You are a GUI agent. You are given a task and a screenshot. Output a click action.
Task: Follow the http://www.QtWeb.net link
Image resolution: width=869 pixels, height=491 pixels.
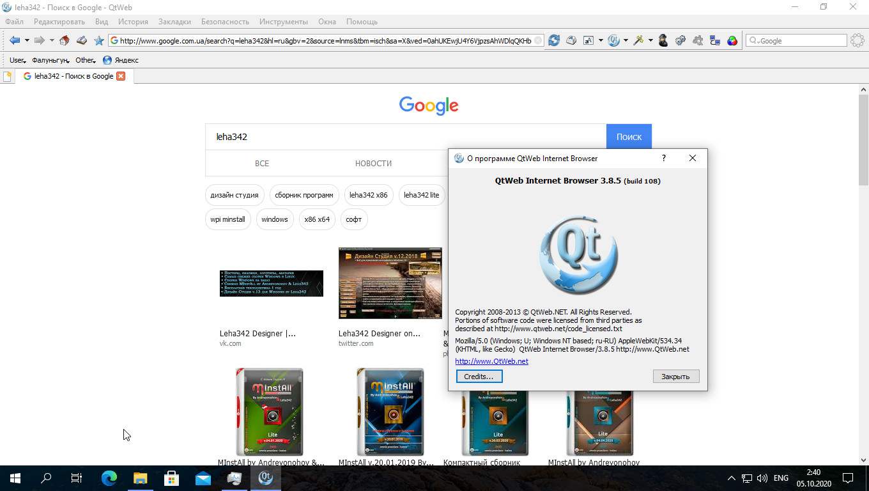491,361
